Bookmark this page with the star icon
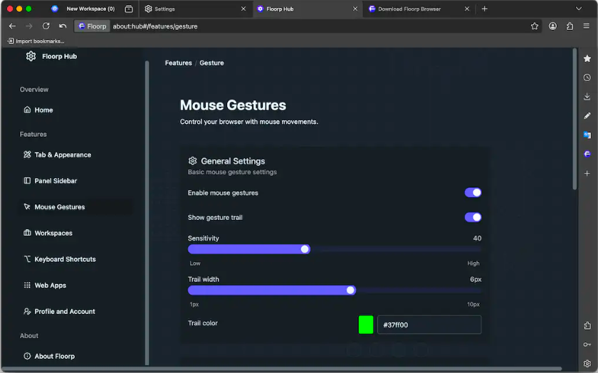The image size is (598, 373). coord(535,26)
